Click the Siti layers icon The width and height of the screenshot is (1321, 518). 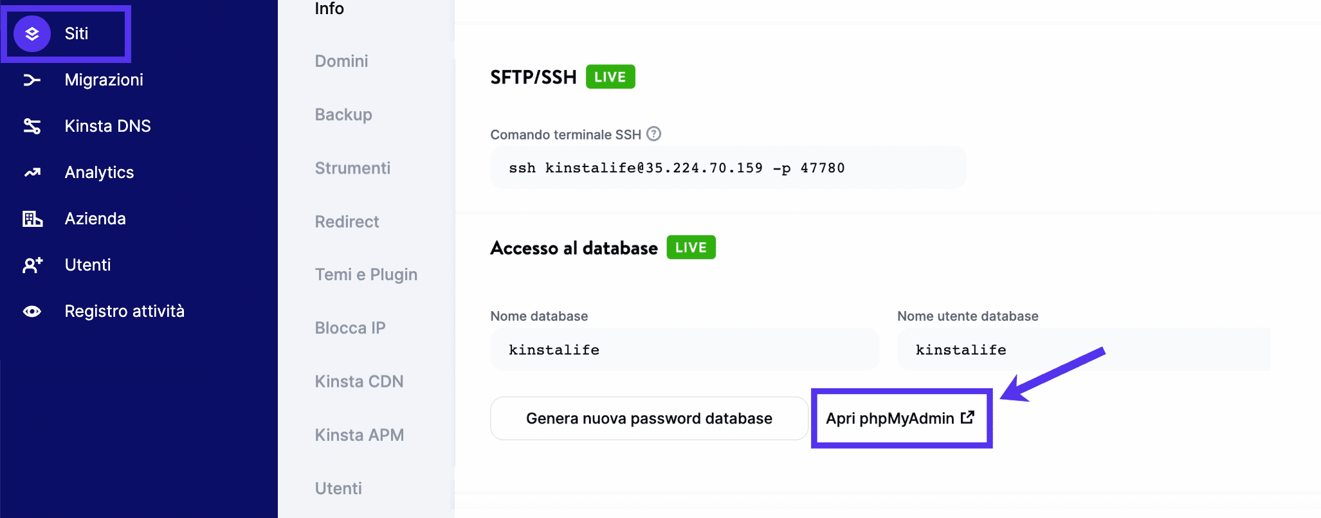[32, 33]
